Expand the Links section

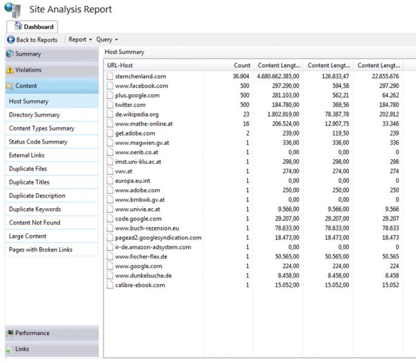tap(52, 349)
